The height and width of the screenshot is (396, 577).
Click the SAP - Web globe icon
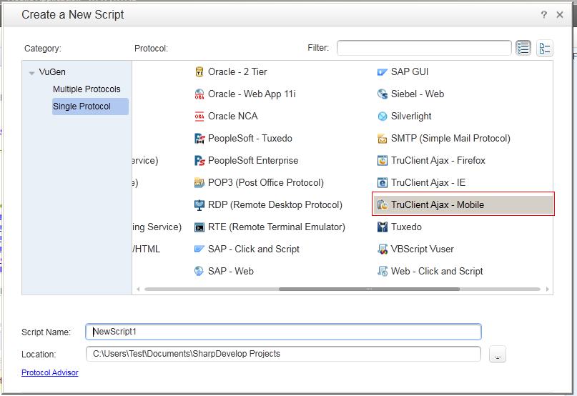[199, 271]
